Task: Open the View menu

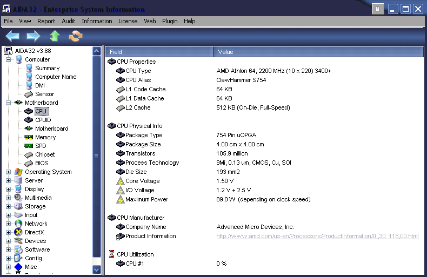Action: click(25, 21)
